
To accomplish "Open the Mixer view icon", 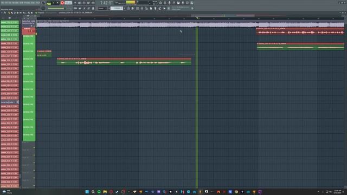I will pos(142,8).
